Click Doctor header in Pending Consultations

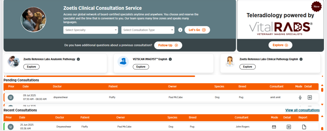pos(57,86)
